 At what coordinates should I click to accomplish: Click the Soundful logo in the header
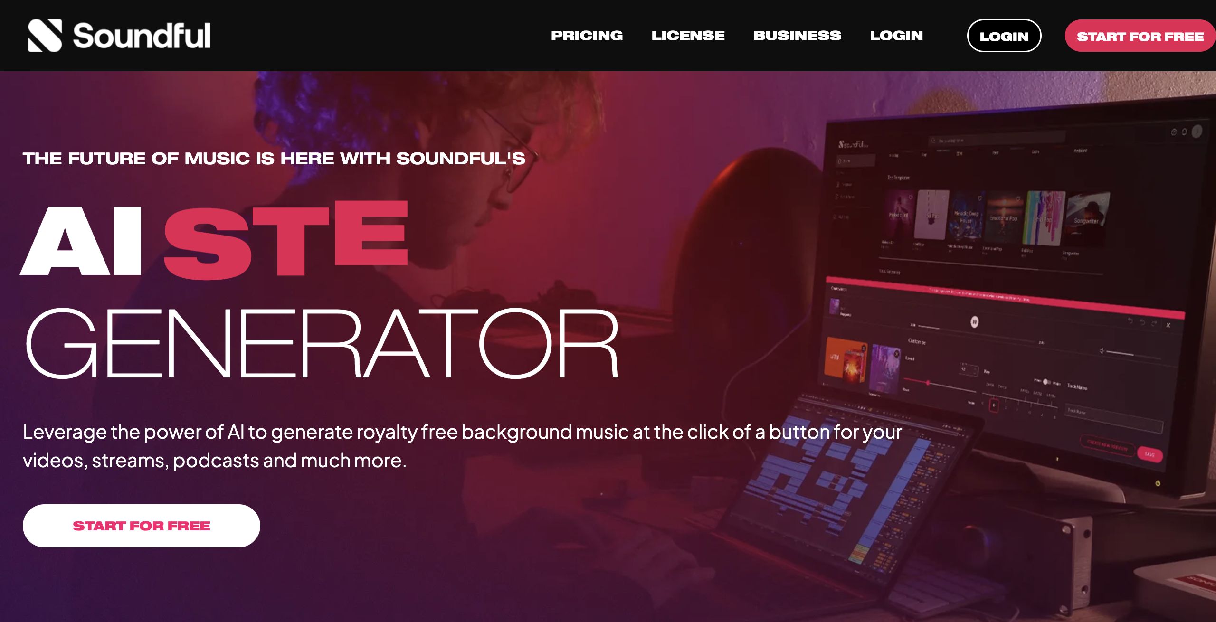119,35
